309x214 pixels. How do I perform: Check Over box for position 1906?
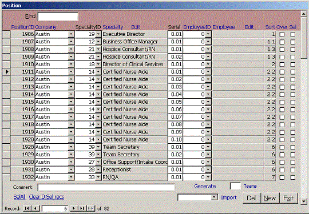click(282, 34)
